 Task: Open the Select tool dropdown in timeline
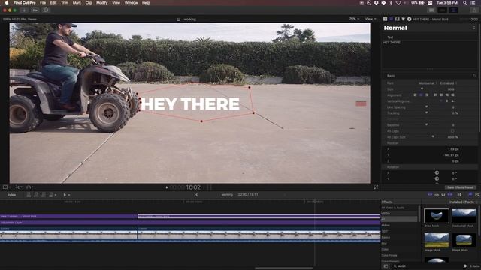click(66, 195)
